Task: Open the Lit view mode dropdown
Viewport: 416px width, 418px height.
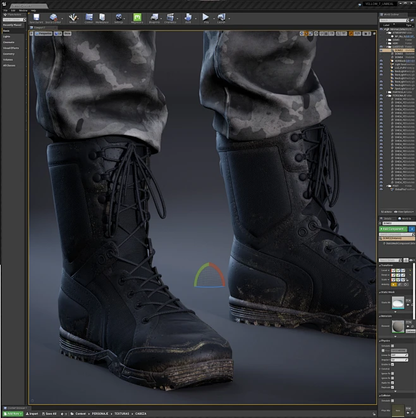Action: [58, 34]
